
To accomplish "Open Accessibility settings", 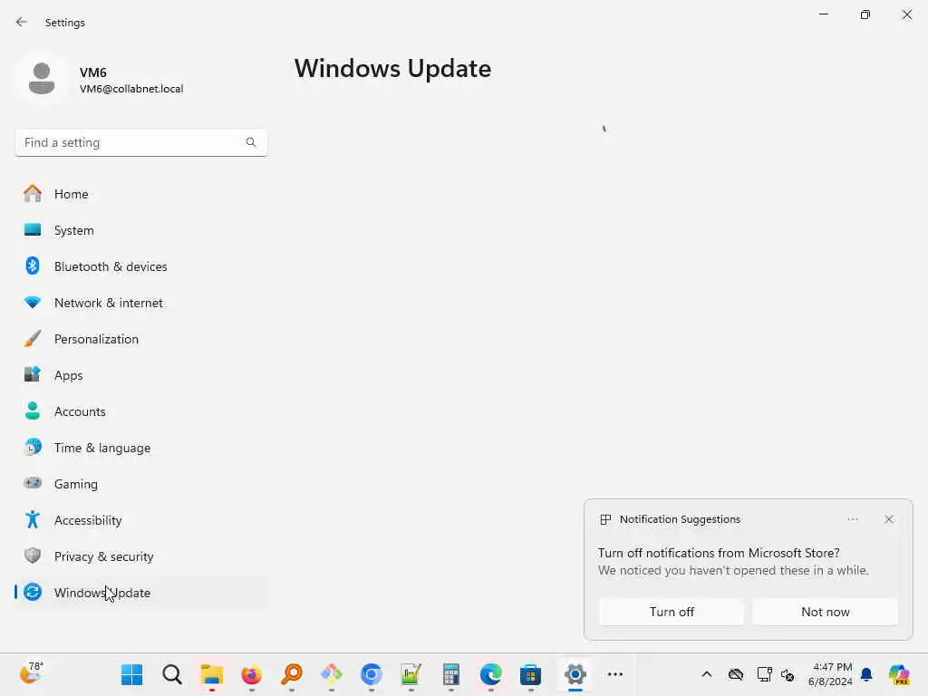I will click(140, 520).
